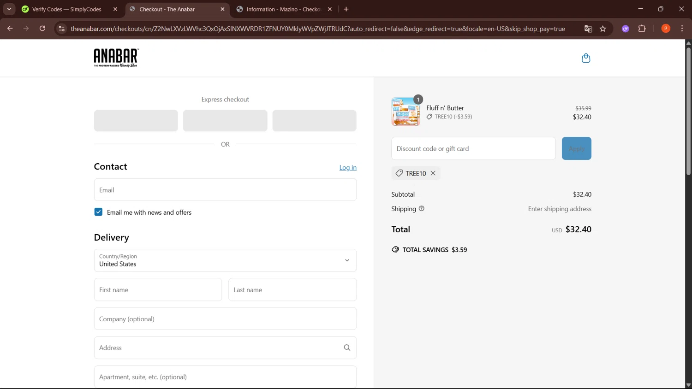Open the purple browser extension icon

pyautogui.click(x=626, y=29)
